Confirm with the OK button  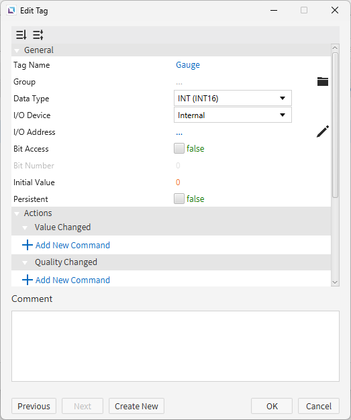(272, 406)
